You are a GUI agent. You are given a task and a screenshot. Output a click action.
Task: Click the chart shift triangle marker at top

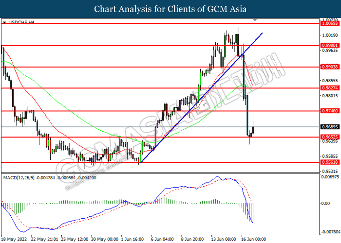255,20
